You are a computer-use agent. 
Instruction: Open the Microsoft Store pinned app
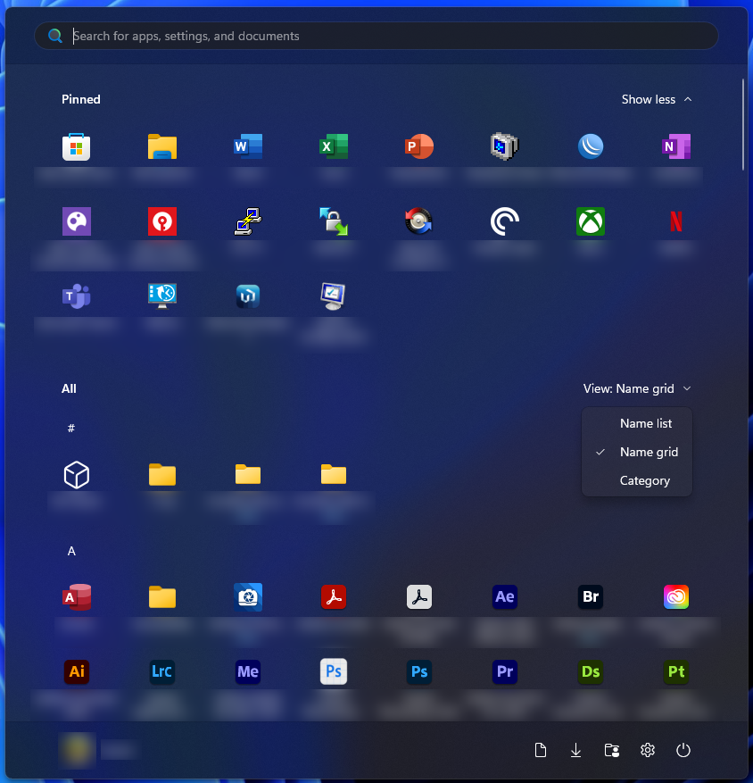click(77, 146)
